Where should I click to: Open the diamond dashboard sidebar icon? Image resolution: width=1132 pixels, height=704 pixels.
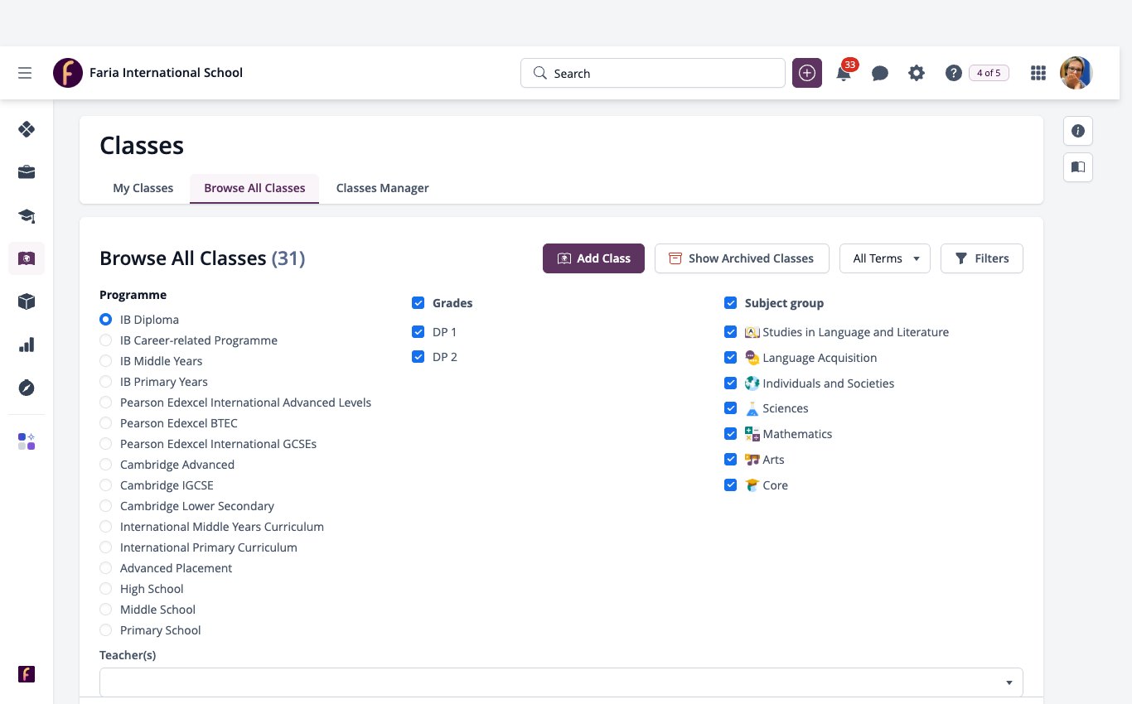point(27,129)
